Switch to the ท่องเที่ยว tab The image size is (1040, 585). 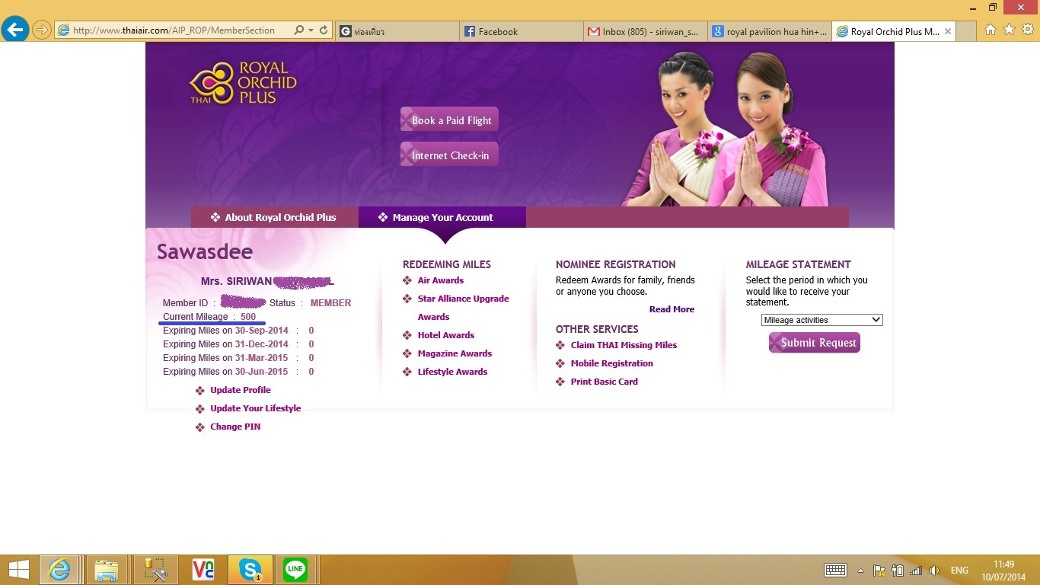coord(397,31)
